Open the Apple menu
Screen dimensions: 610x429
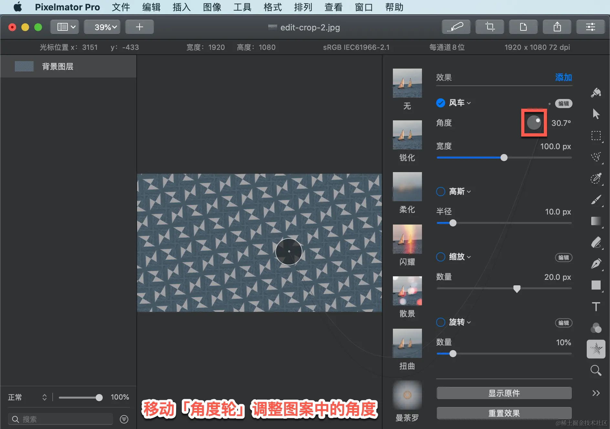point(18,7)
